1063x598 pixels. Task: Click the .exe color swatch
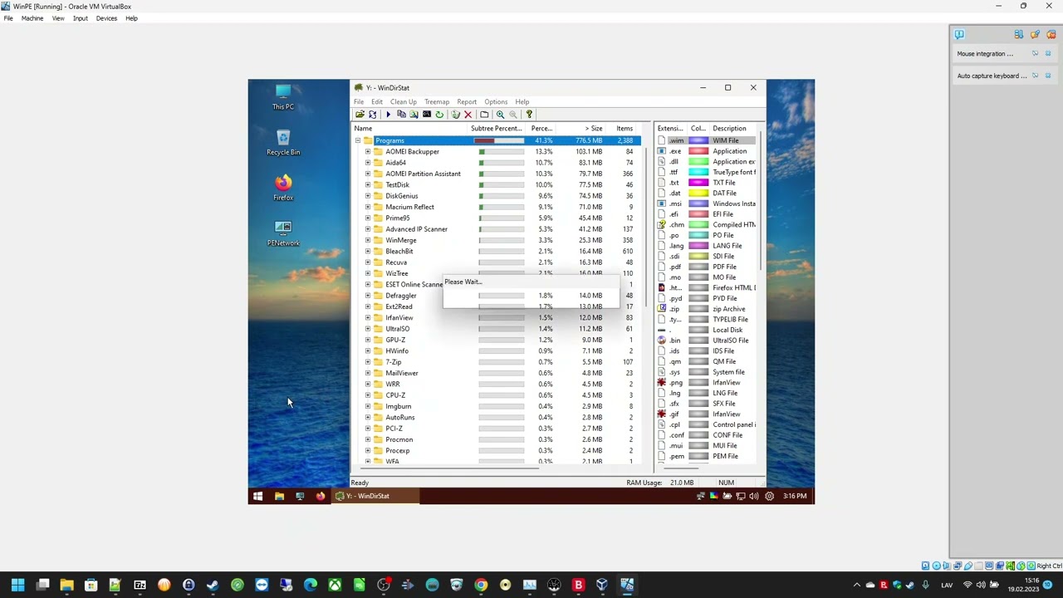[x=698, y=151]
